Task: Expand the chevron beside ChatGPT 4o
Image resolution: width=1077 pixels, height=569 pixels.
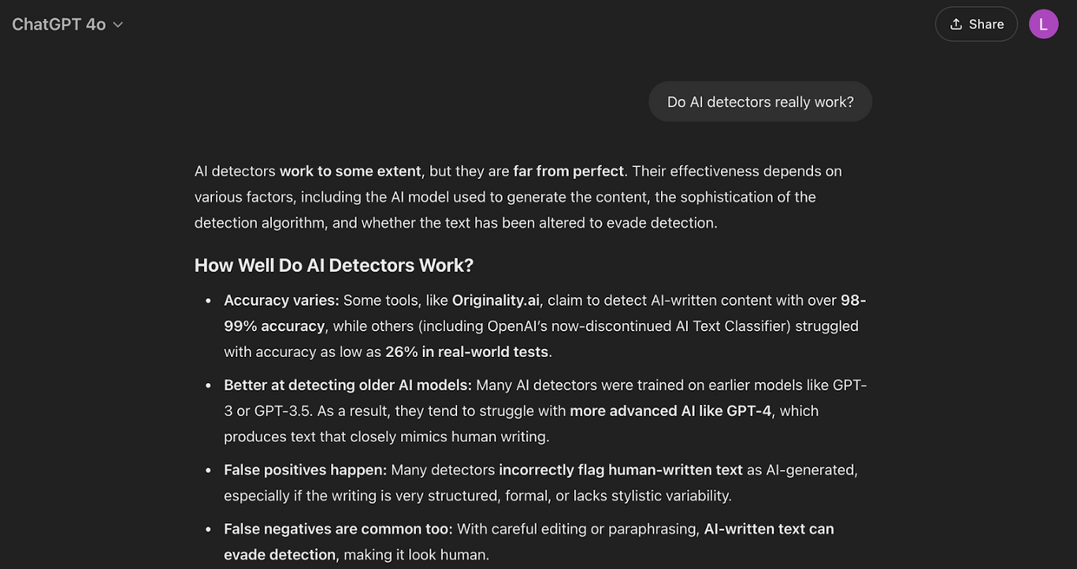Action: (x=117, y=23)
